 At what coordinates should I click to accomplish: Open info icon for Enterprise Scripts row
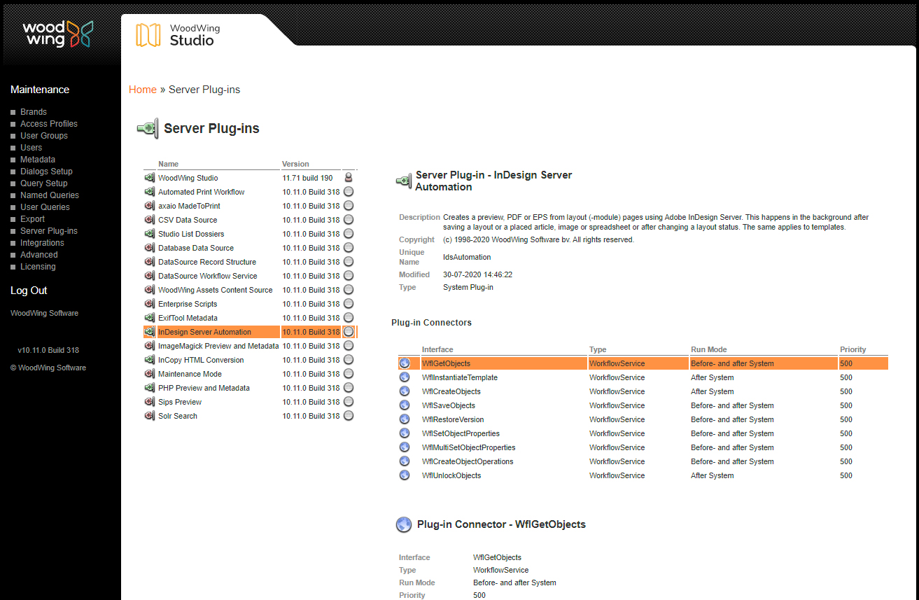(x=349, y=304)
